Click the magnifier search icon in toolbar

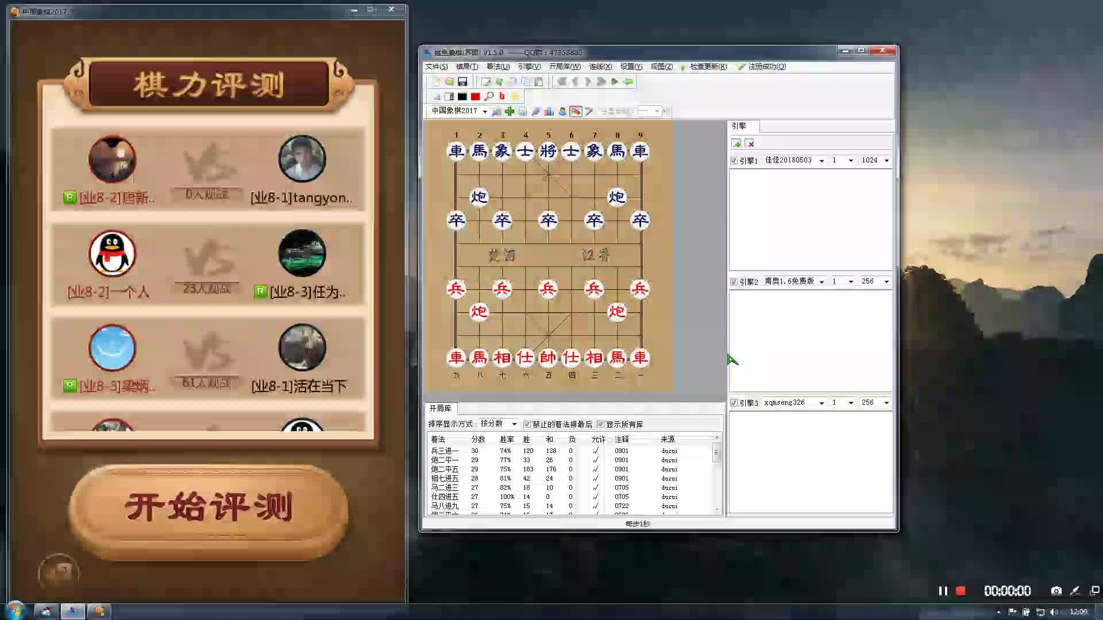click(x=489, y=96)
